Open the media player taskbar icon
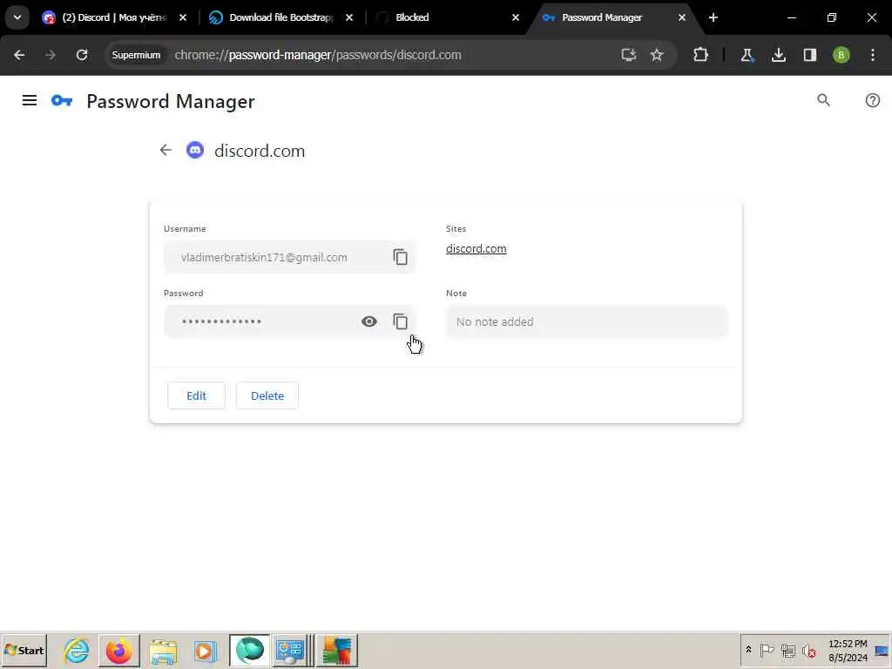 (205, 650)
